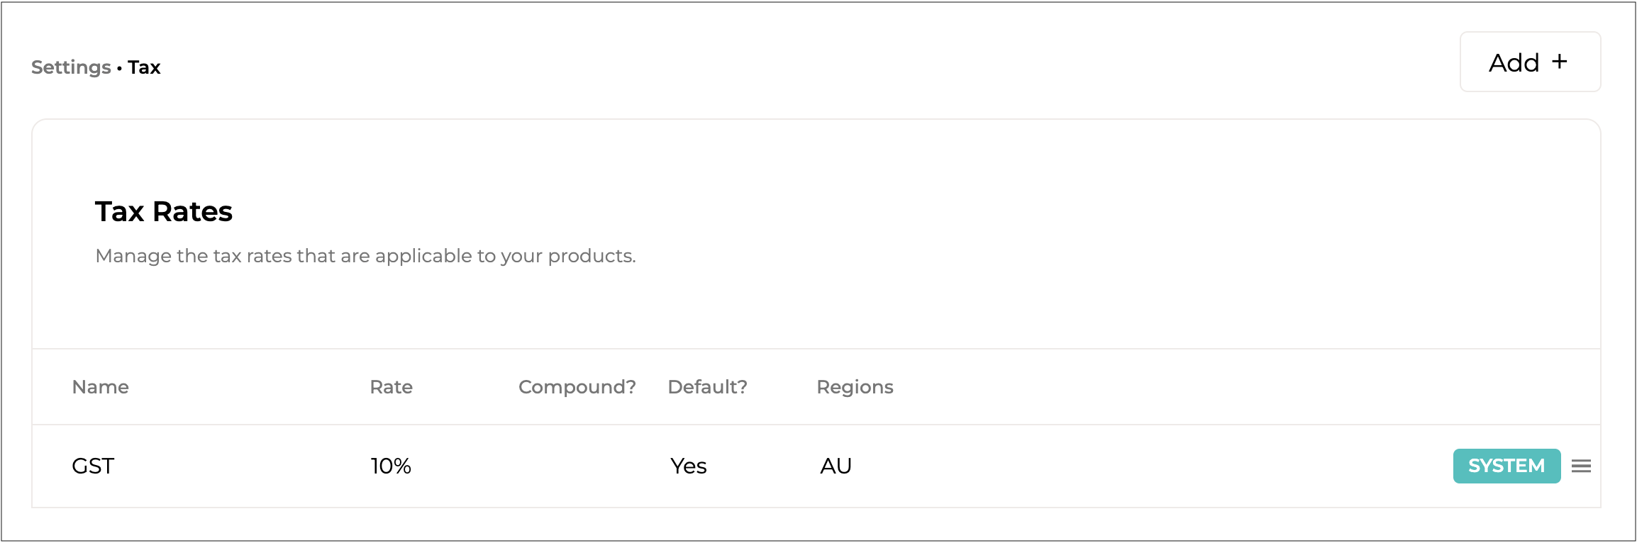This screenshot has height=543, width=1637.
Task: Click the plus icon in Add button
Action: tap(1559, 62)
